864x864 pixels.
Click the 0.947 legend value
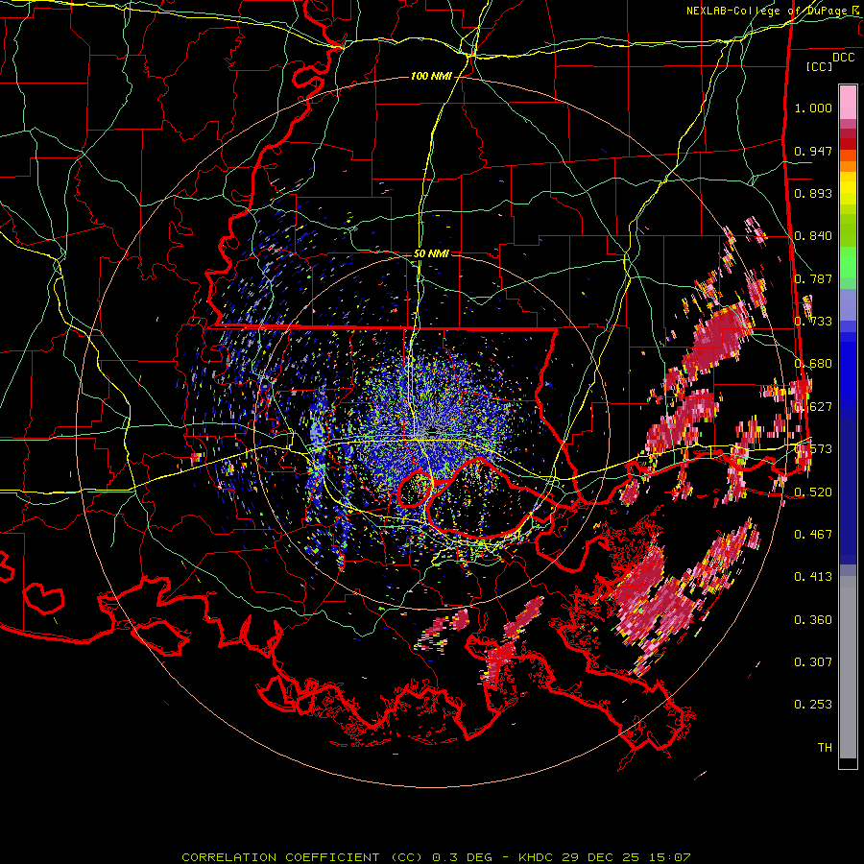click(x=813, y=151)
